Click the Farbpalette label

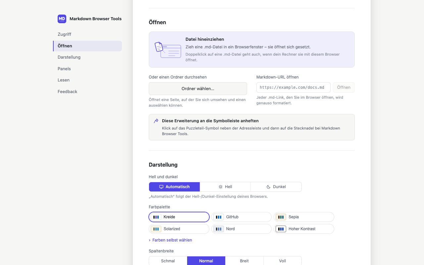click(x=159, y=207)
